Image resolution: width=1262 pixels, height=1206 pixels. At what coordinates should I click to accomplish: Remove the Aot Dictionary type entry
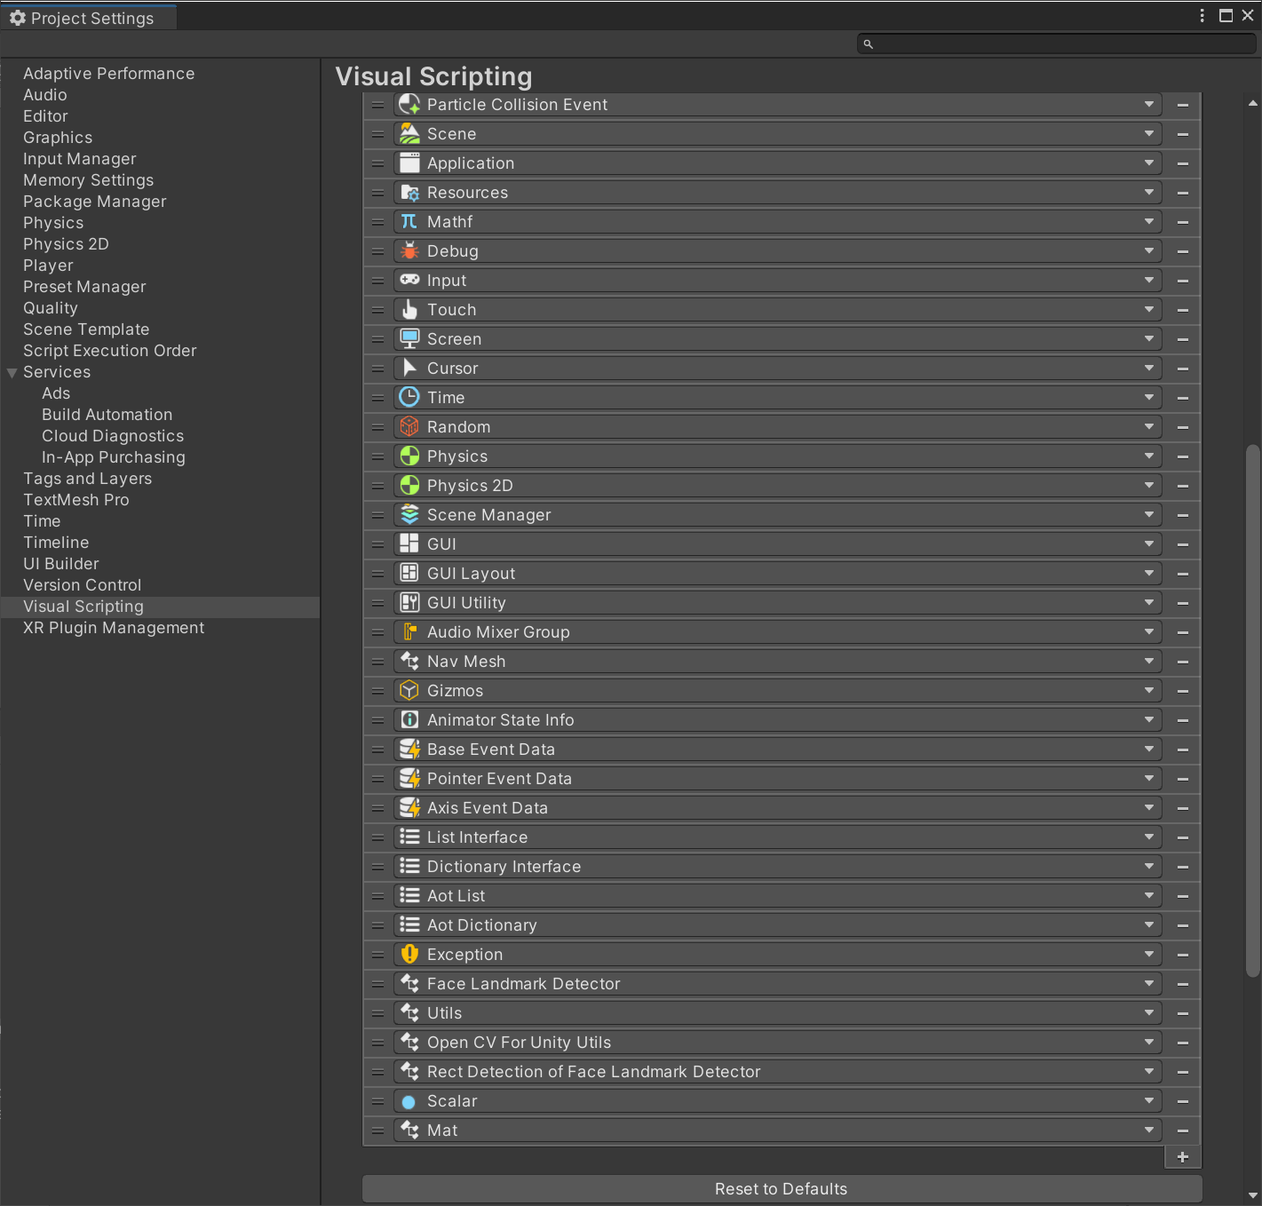tap(1183, 925)
